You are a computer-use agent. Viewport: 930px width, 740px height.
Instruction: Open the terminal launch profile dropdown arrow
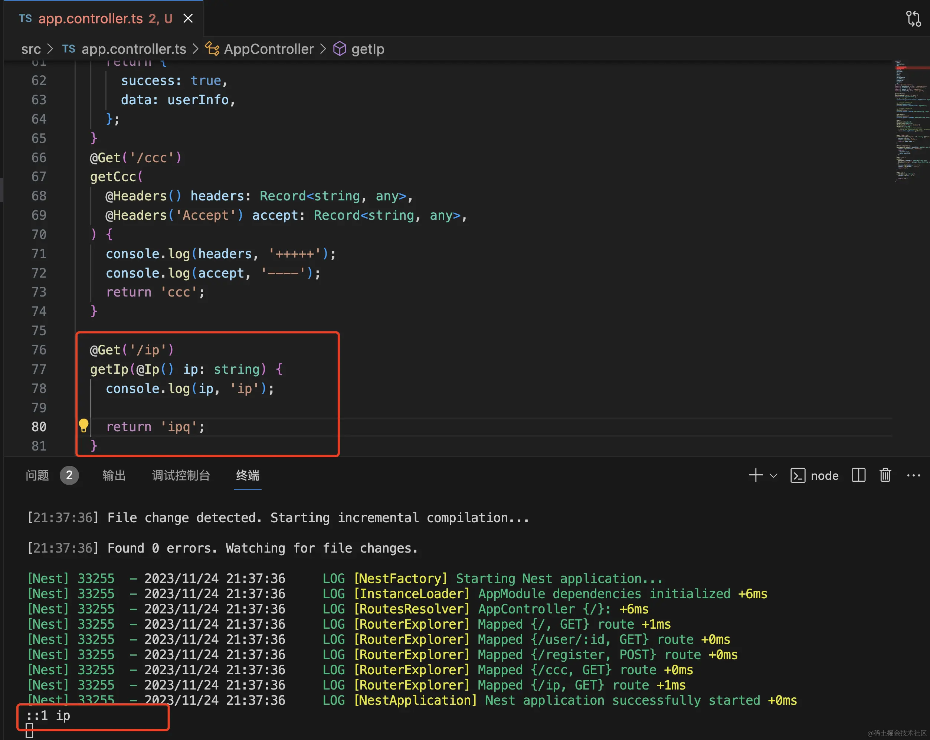coord(773,476)
